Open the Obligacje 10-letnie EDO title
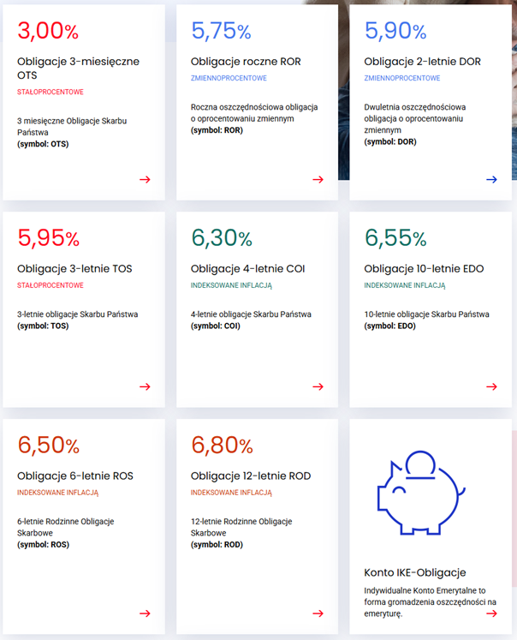Image resolution: width=517 pixels, height=640 pixels. coord(424,269)
